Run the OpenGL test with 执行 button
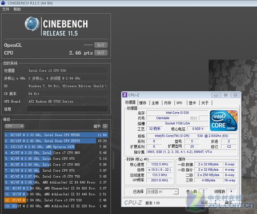 (101, 45)
